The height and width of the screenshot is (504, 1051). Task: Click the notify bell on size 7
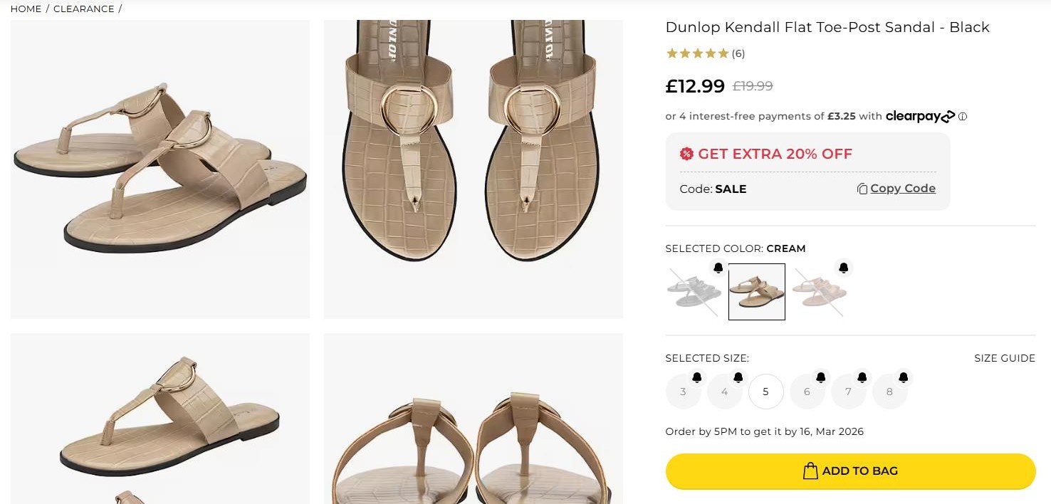pyautogui.click(x=862, y=377)
